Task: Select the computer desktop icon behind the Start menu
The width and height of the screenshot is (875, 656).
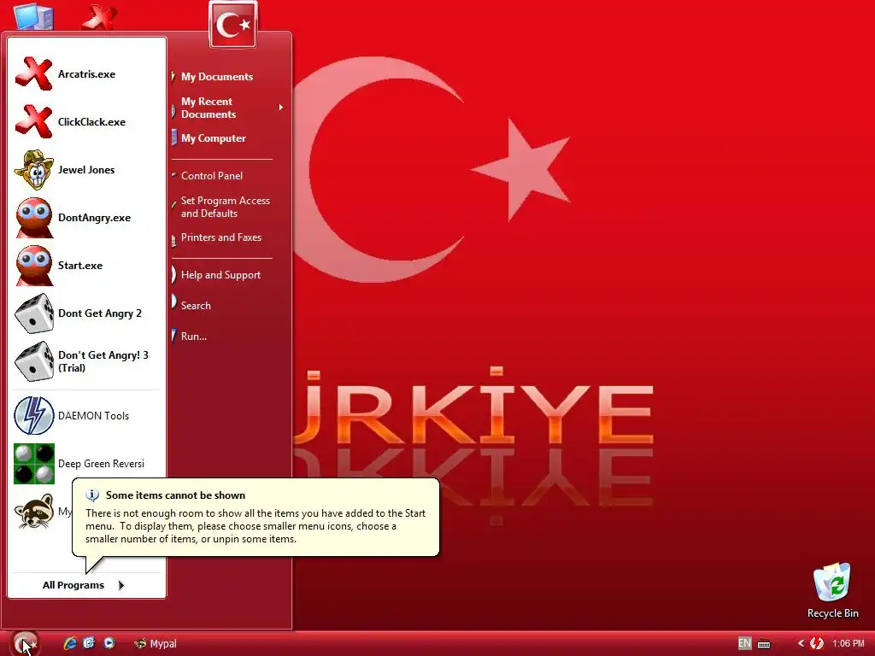Action: click(x=33, y=15)
